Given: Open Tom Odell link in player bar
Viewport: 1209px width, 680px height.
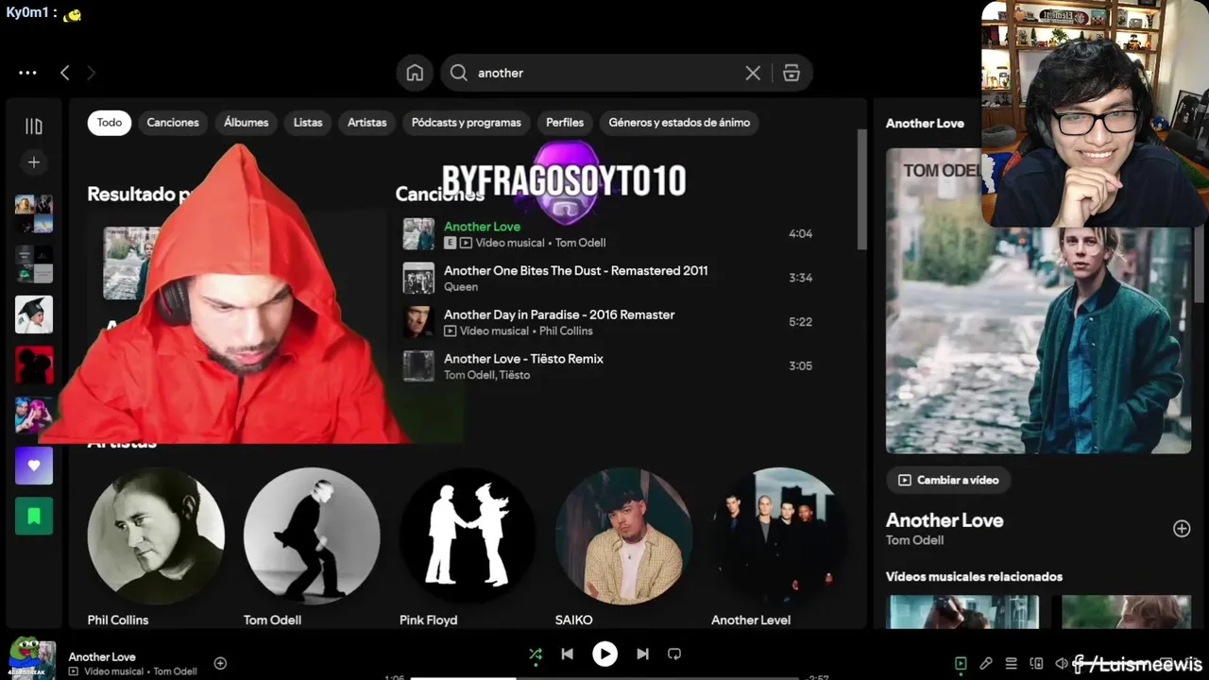Looking at the screenshot, I should tap(175, 671).
